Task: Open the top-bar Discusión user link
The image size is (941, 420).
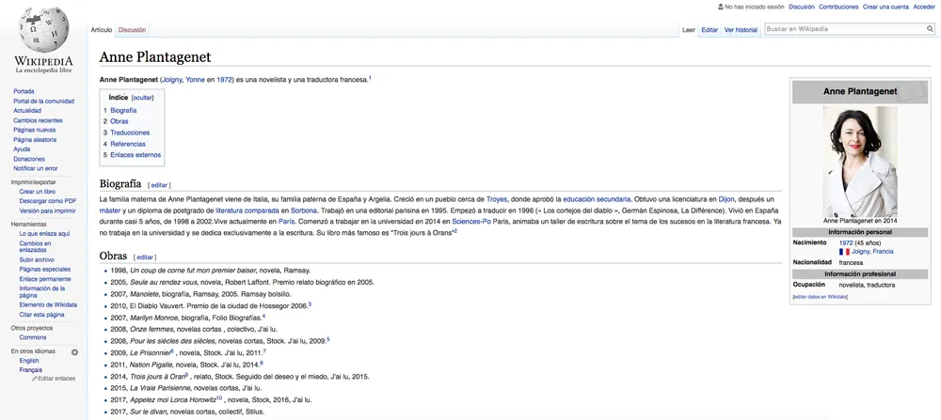Action: [801, 8]
